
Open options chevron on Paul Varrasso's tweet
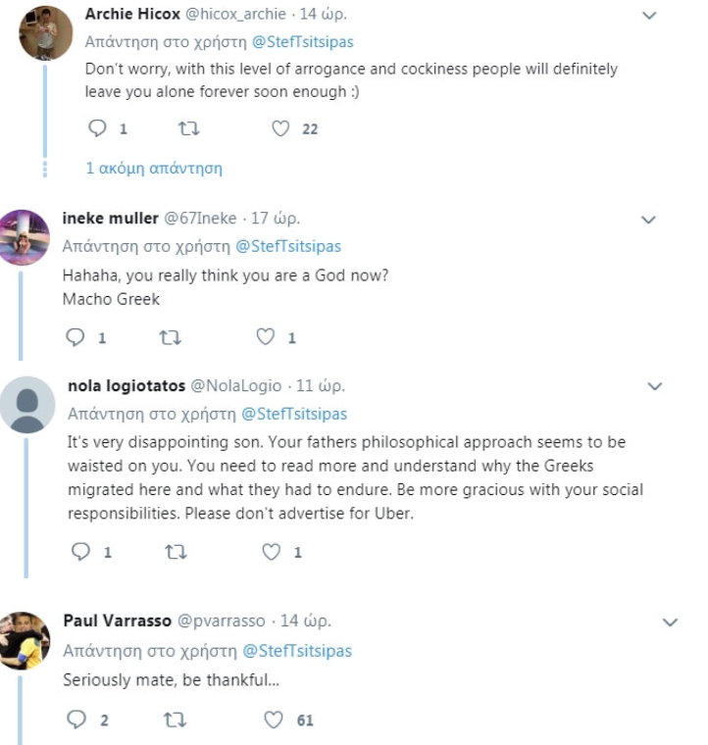pyautogui.click(x=671, y=622)
